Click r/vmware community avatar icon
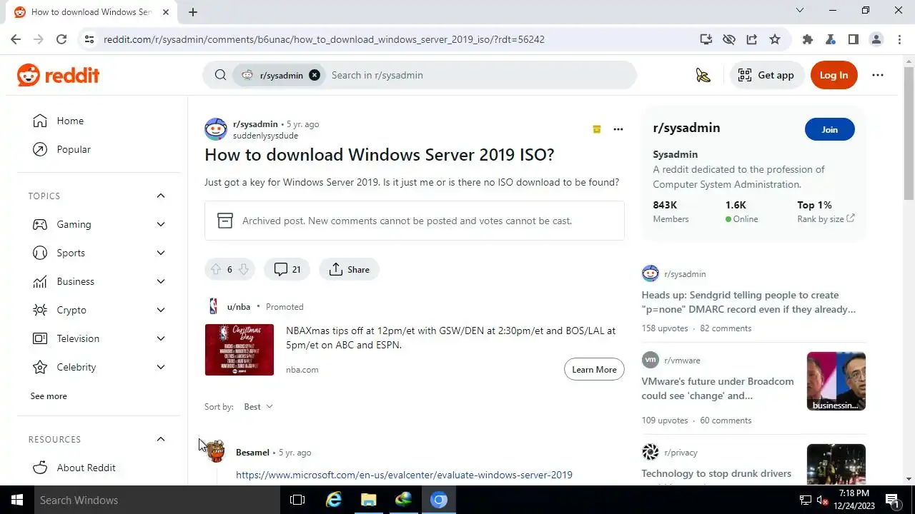Viewport: 915px width, 514px height. click(x=650, y=360)
